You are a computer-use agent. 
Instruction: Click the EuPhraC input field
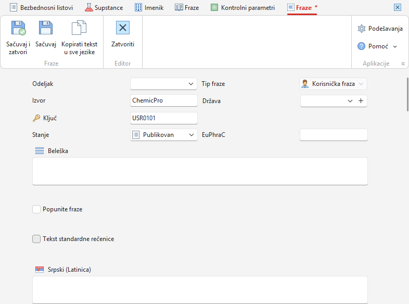(334, 135)
